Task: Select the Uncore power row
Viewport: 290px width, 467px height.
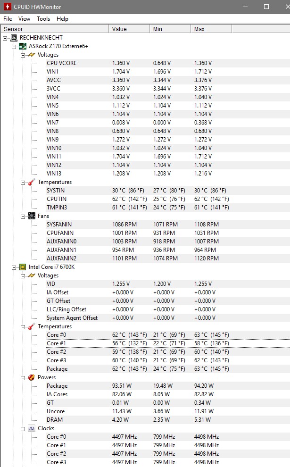Action: pos(167,411)
